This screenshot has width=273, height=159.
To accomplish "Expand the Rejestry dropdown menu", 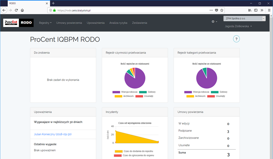I will [45, 23].
